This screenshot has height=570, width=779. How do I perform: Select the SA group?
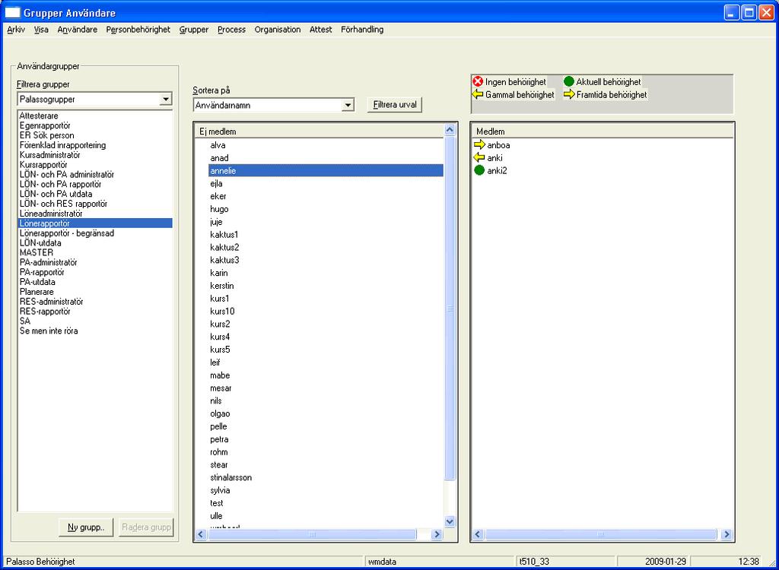[95, 321]
